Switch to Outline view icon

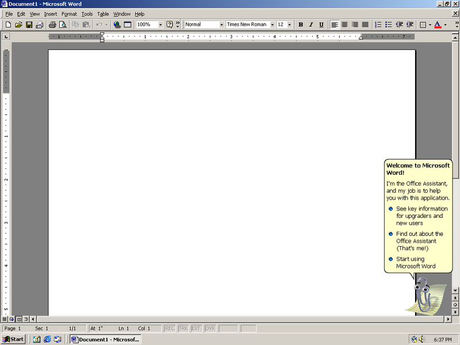pyautogui.click(x=26, y=319)
